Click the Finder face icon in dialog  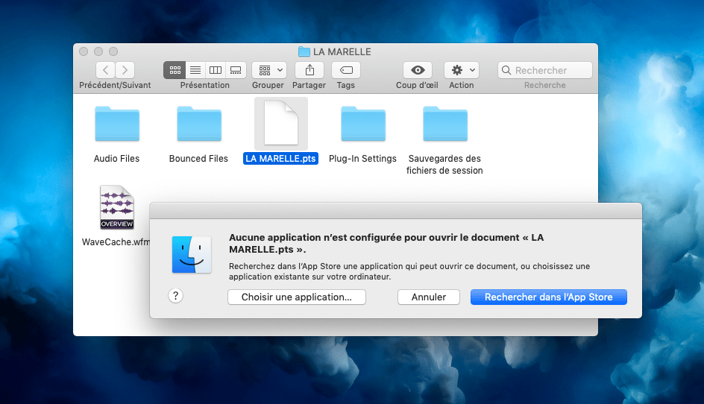pyautogui.click(x=192, y=254)
